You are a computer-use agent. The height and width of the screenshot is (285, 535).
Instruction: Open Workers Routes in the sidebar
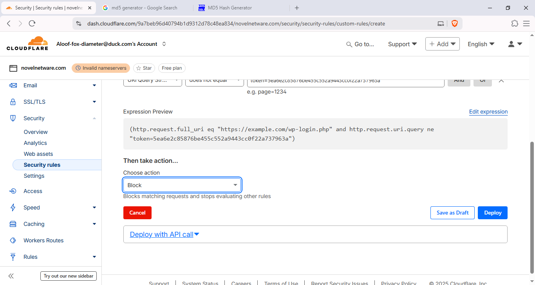click(x=43, y=240)
